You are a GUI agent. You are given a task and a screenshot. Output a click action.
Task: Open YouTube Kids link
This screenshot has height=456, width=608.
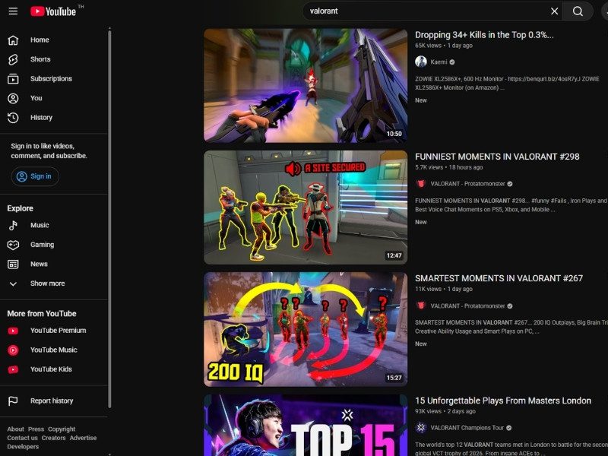click(51, 369)
